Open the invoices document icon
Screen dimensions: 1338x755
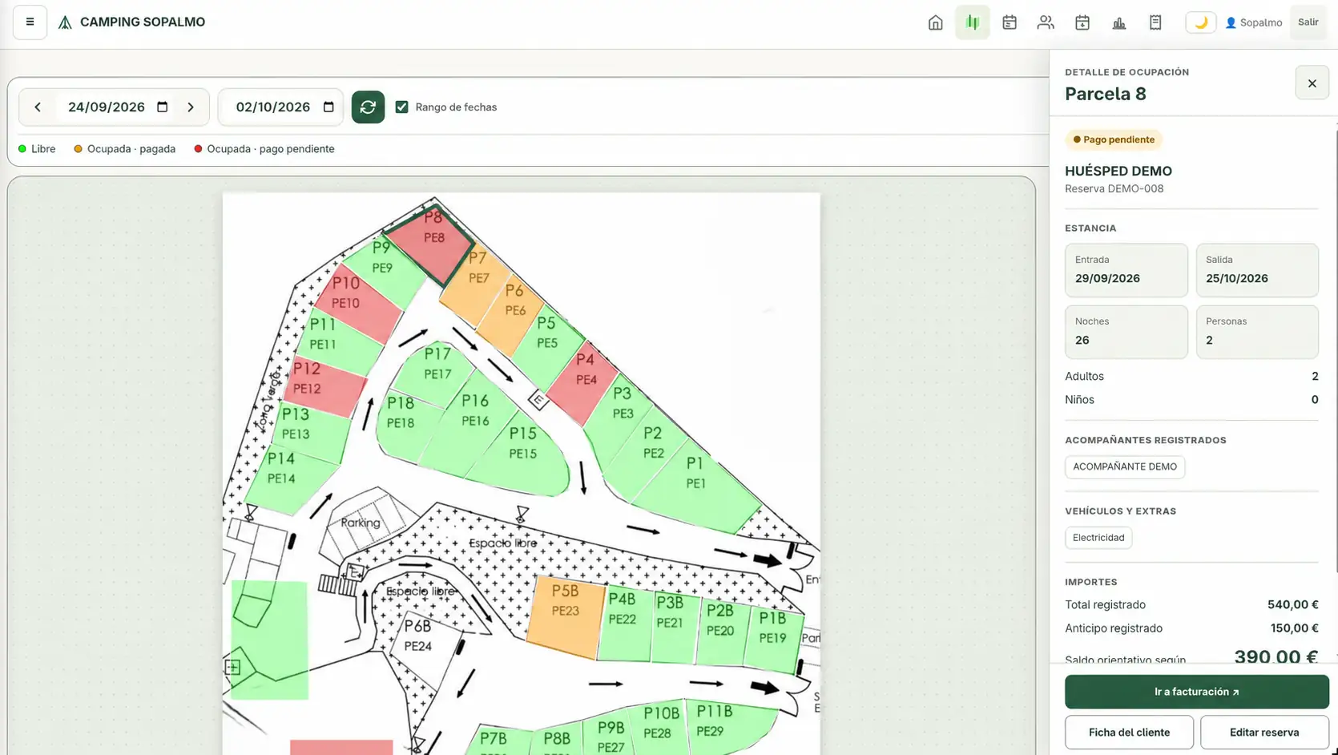tap(1155, 22)
